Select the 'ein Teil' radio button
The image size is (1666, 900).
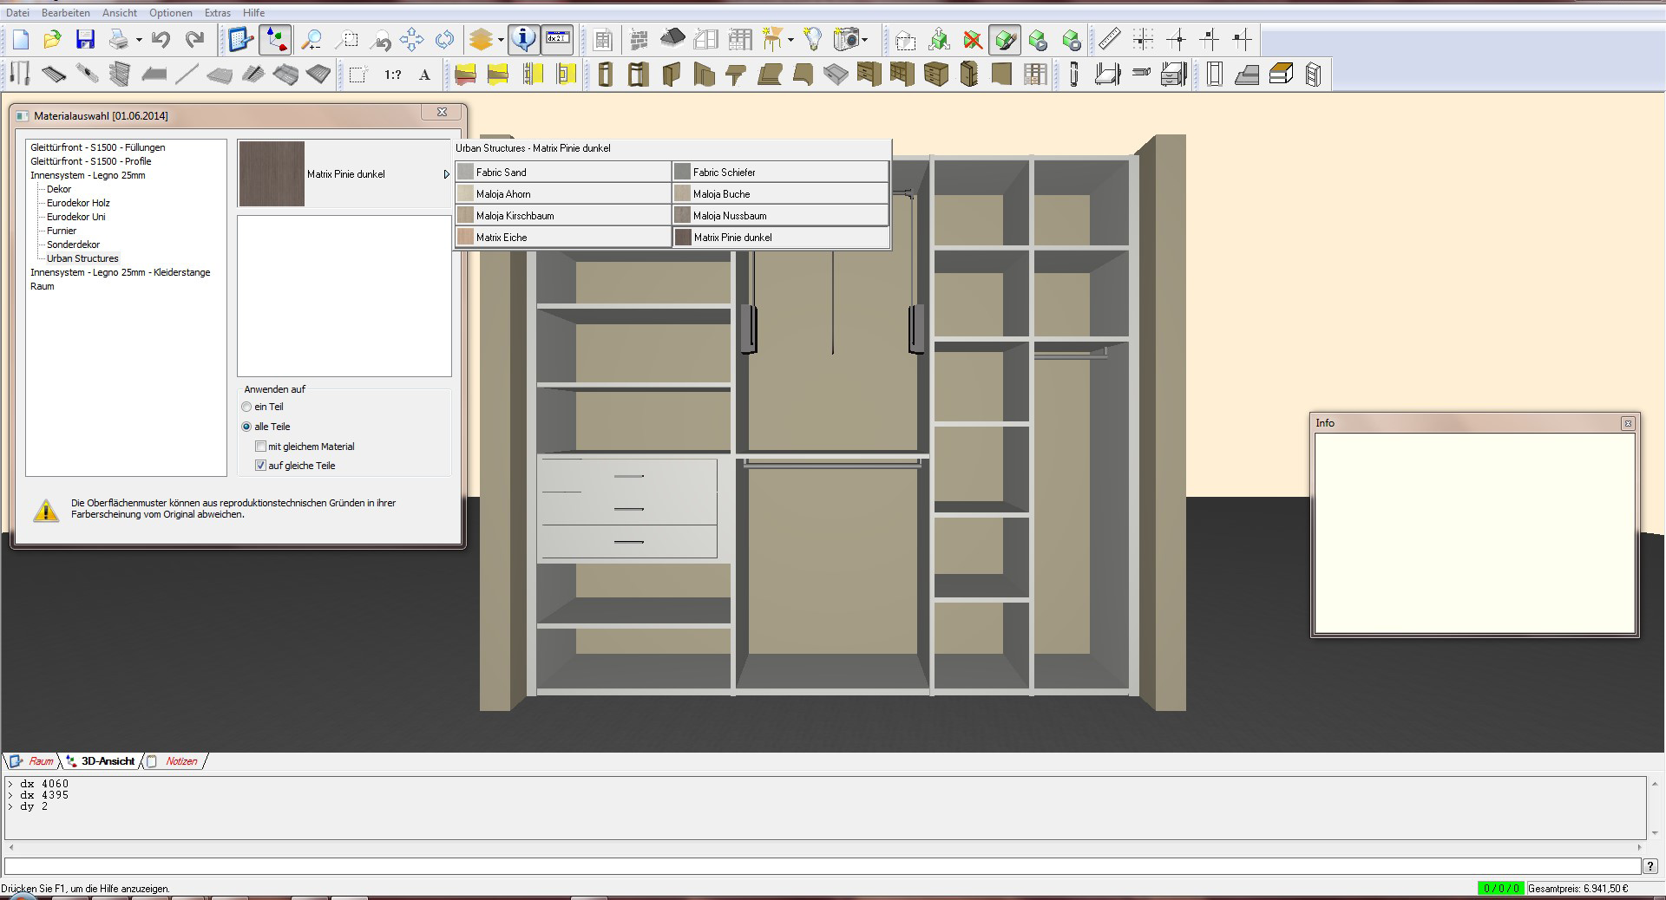coord(247,407)
